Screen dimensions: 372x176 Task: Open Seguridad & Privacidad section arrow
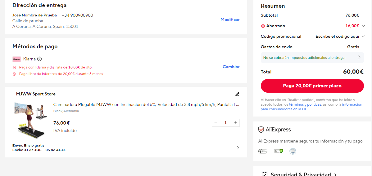tap(335, 175)
